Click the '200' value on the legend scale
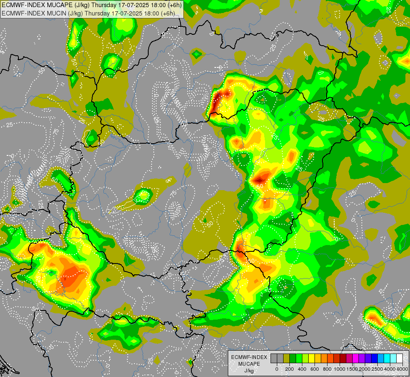The image size is (410, 377). (289, 369)
